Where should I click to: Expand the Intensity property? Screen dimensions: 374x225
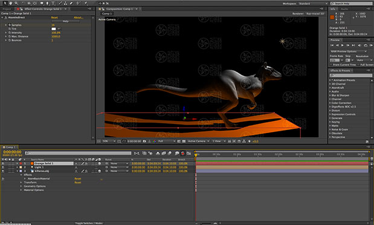pyautogui.click(x=6, y=33)
